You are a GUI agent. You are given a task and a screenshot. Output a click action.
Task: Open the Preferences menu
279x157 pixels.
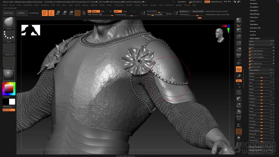point(119,5)
